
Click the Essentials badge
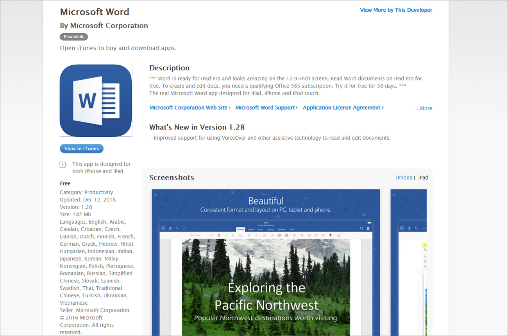click(74, 37)
